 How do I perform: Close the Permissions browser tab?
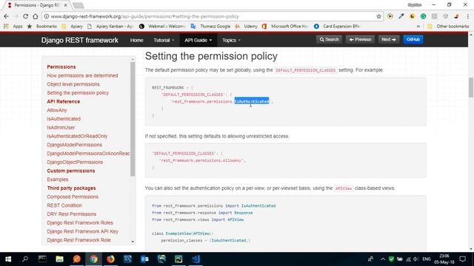click(x=66, y=5)
